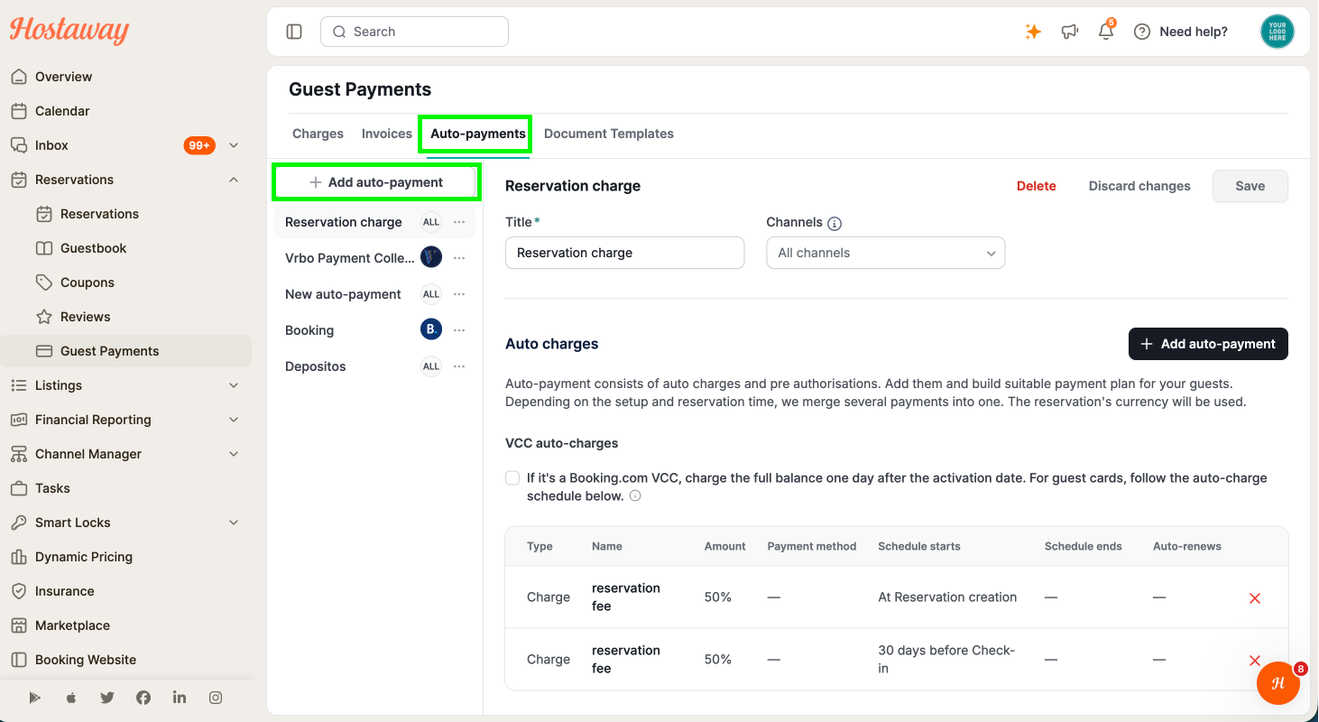The width and height of the screenshot is (1319, 722).
Task: Remove the At Reservation creation charge row
Action: [x=1254, y=598]
